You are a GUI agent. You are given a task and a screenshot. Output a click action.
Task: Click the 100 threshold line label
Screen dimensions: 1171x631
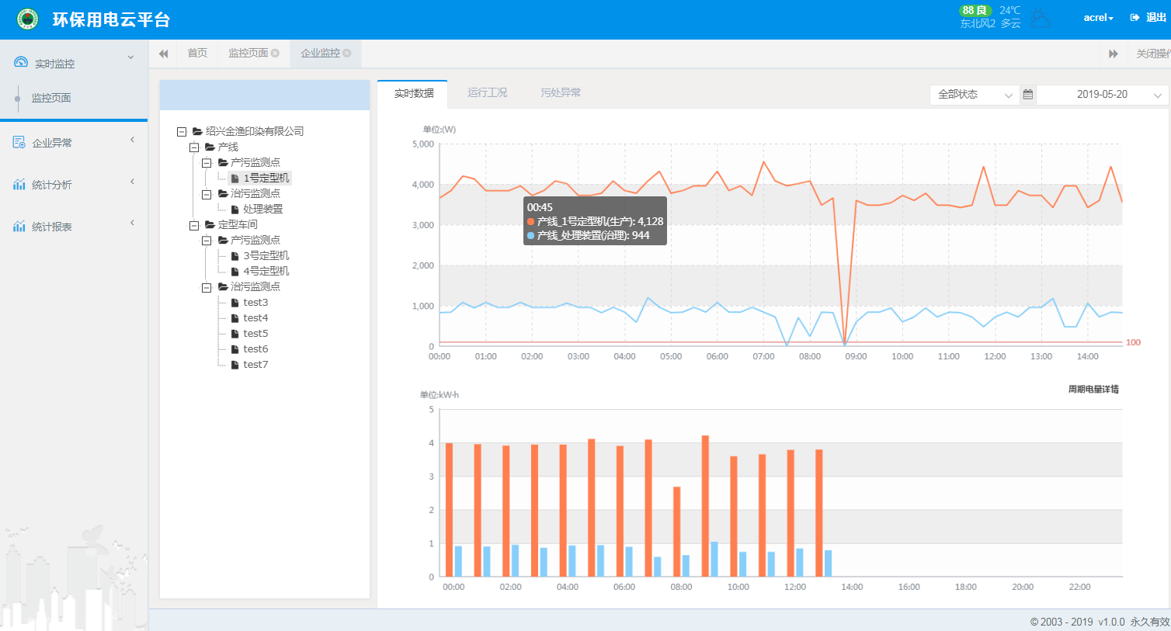pos(1133,342)
